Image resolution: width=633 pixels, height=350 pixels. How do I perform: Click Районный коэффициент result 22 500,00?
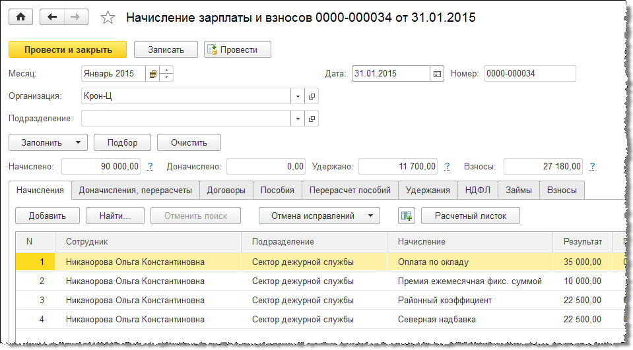pyautogui.click(x=583, y=301)
